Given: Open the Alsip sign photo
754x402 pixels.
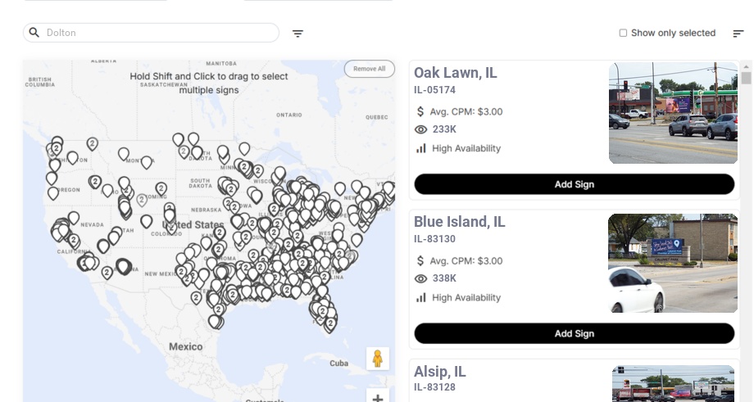Looking at the screenshot, I should (x=673, y=384).
